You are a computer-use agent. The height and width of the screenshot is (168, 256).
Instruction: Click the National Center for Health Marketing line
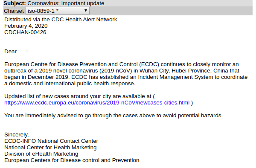pyautogui.click(x=50, y=148)
